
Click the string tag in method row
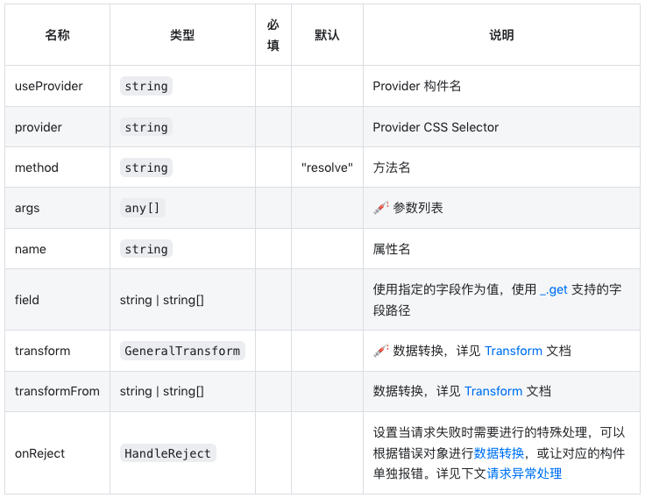point(146,167)
